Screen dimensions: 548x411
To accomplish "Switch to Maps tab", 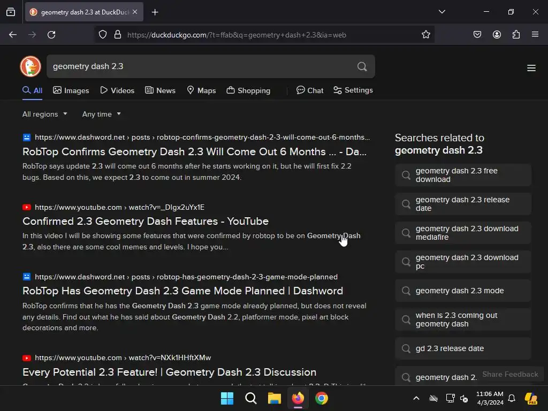I will [201, 90].
